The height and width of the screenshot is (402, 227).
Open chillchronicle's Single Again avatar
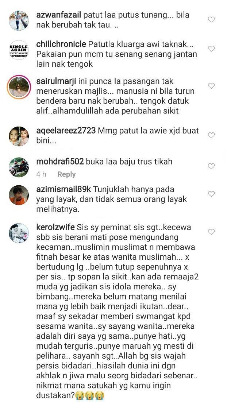pyautogui.click(x=19, y=50)
